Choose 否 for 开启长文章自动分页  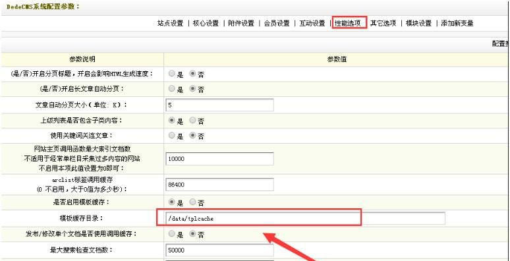[192, 89]
